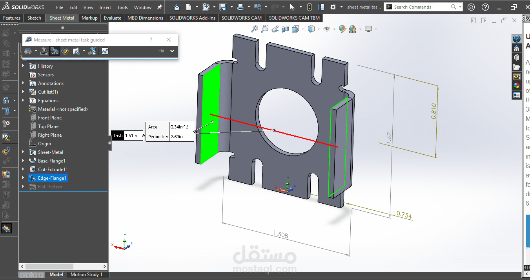Viewport: 530px width, 280px height.
Task: Click the Units/Precision in-mm icon
Action: pyautogui.click(x=44, y=51)
